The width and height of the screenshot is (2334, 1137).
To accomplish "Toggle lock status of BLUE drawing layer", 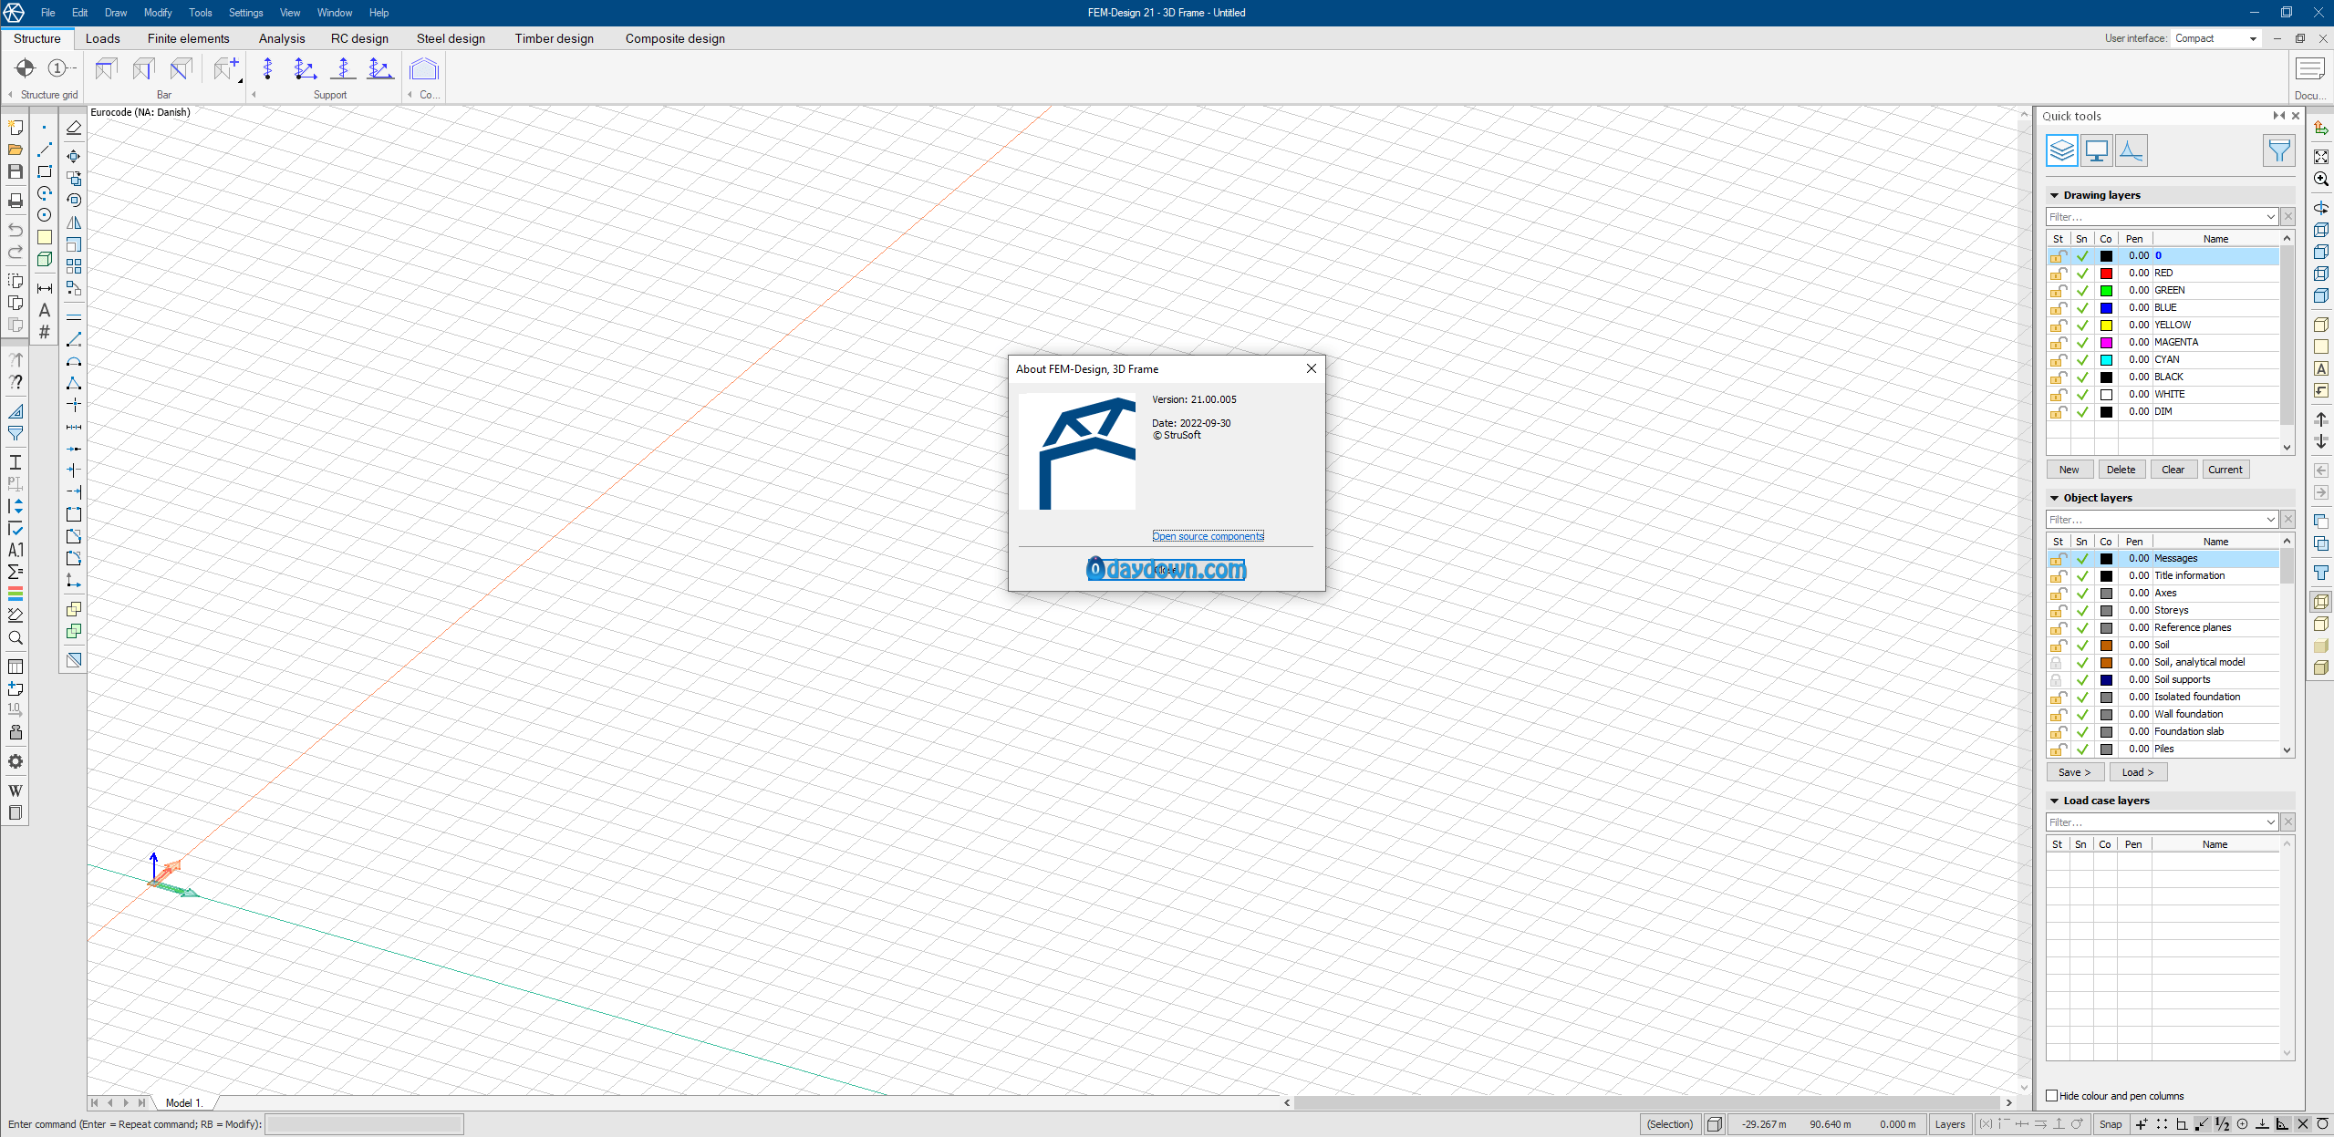I will tap(2058, 307).
